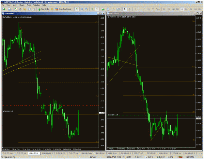Open the New Chart toolbar icon
204x159 pixels.
(4, 9)
